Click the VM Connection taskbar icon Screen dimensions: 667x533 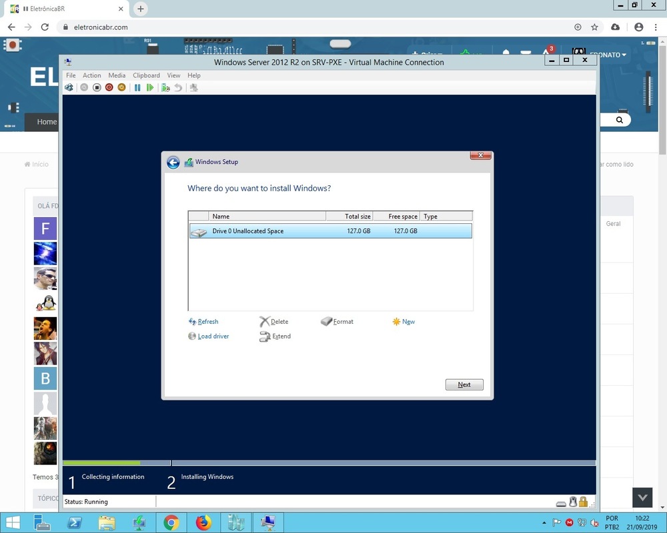tap(268, 523)
